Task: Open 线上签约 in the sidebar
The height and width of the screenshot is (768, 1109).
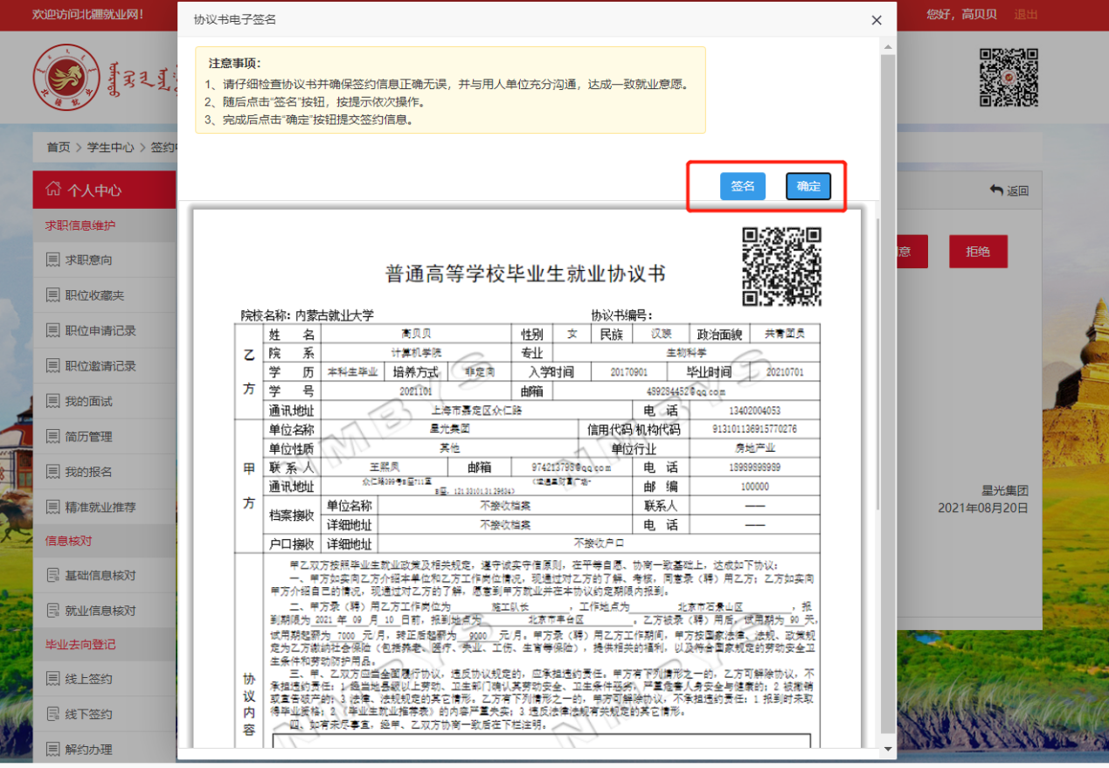Action: [x=88, y=679]
